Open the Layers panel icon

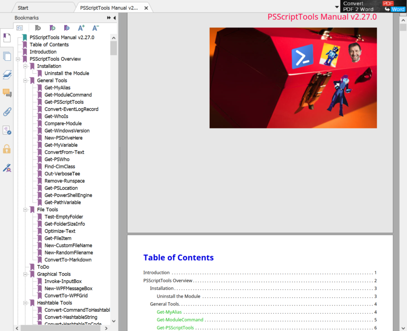pos(7,75)
